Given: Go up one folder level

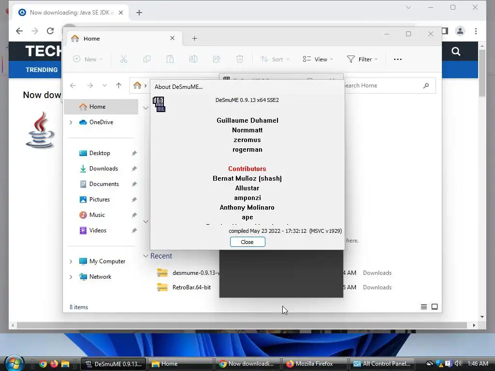Looking at the screenshot, I should pos(119,86).
